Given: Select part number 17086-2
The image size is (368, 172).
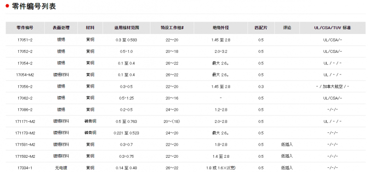Looking at the screenshot, I should pos(25,110).
